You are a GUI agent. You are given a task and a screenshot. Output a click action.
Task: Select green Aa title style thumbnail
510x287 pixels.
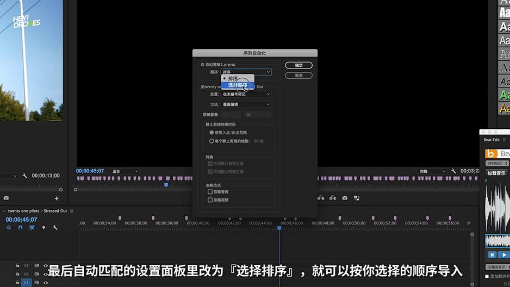coord(504,95)
